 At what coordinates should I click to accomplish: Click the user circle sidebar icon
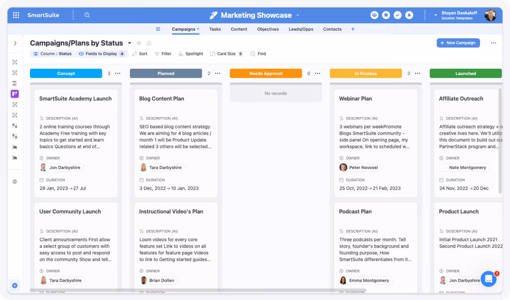(x=15, y=182)
